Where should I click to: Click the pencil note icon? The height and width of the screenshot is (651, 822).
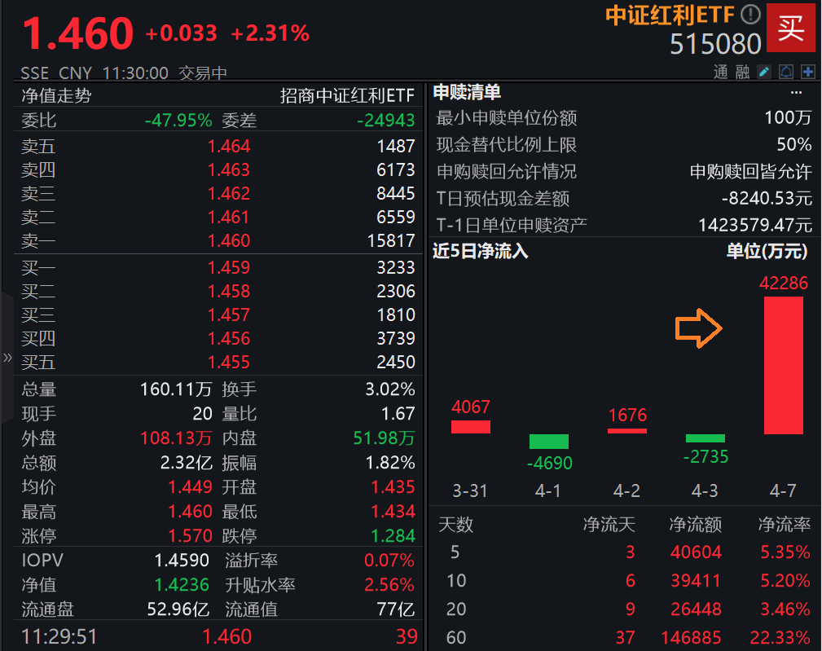pyautogui.click(x=764, y=72)
